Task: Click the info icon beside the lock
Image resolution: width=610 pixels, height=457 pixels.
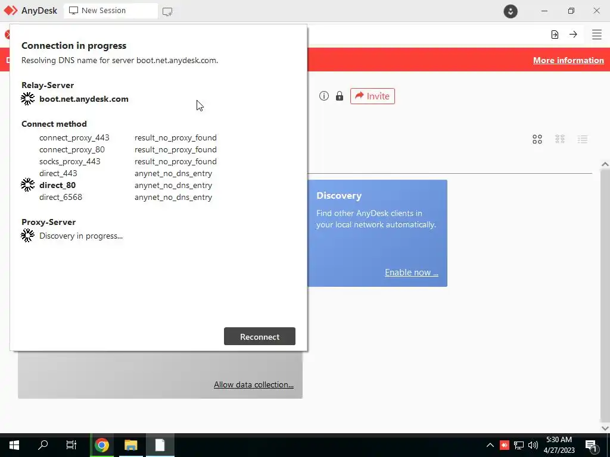Action: pyautogui.click(x=323, y=96)
